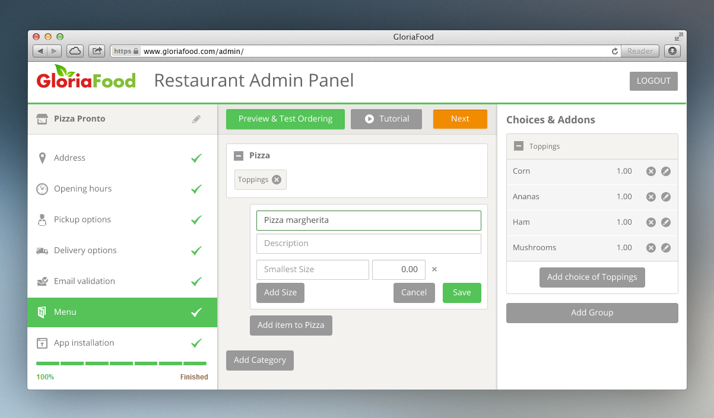The width and height of the screenshot is (714, 418).
Task: Go to Pickup options section
Action: click(x=122, y=220)
